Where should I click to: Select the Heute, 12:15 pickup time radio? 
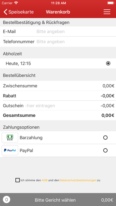[x=108, y=63]
